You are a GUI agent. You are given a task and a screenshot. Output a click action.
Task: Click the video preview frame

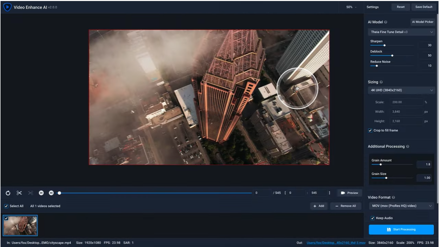(x=209, y=97)
